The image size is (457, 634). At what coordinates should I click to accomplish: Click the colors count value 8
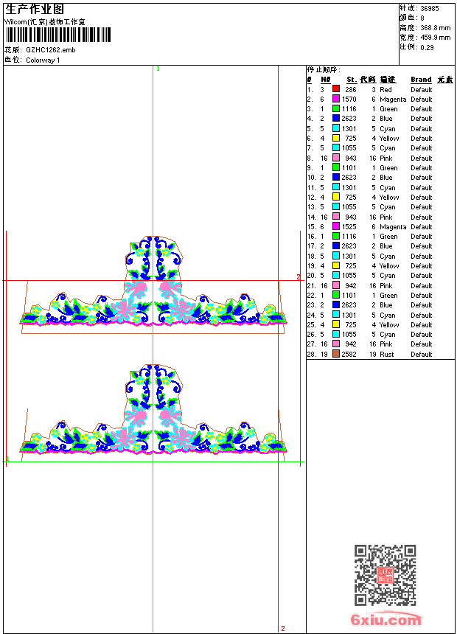point(422,18)
